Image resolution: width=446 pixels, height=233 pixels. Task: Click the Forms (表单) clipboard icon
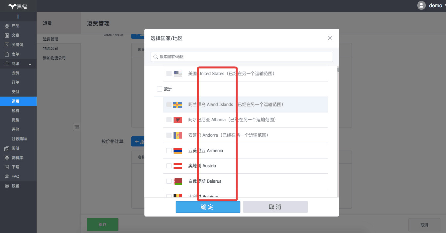(x=7, y=54)
